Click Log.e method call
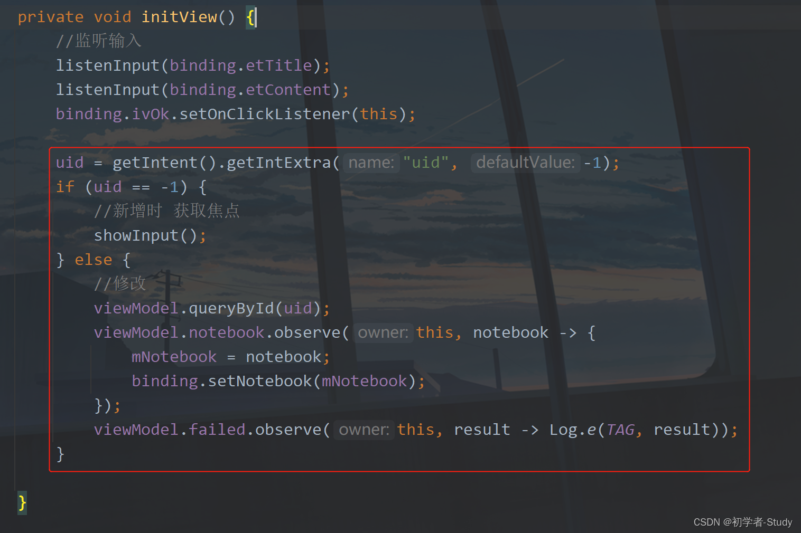Screen dimensions: 801x533 click(573, 430)
